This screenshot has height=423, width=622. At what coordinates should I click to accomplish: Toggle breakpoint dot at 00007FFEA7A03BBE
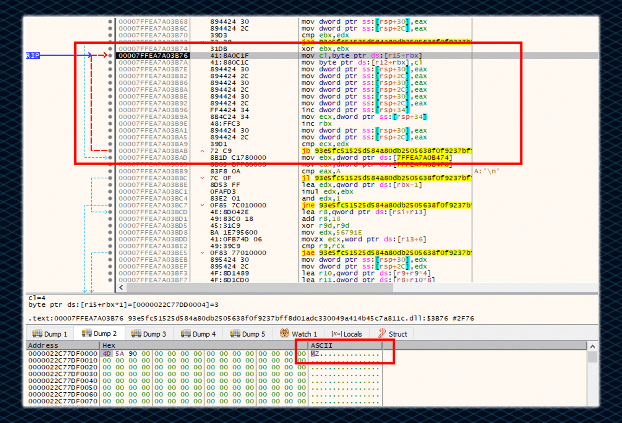tap(110, 185)
